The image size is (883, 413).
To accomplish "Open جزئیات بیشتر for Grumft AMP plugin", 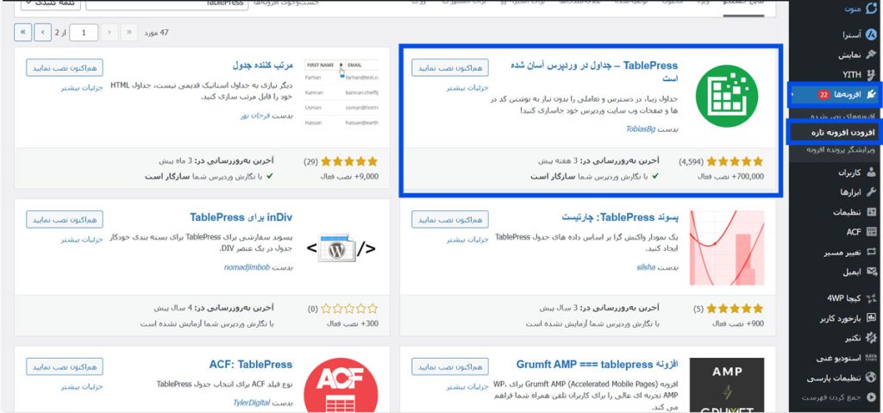I will (x=467, y=387).
